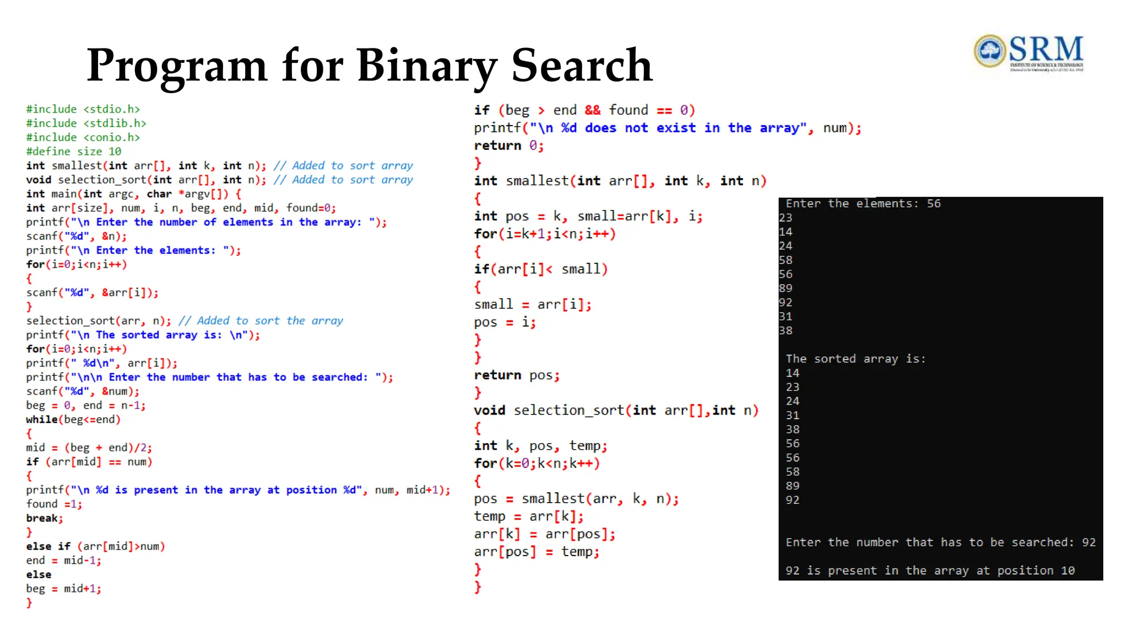This screenshot has width=1128, height=635.
Task: Click the 'pos = smallest(arr, k, n);' line
Action: coord(576,499)
